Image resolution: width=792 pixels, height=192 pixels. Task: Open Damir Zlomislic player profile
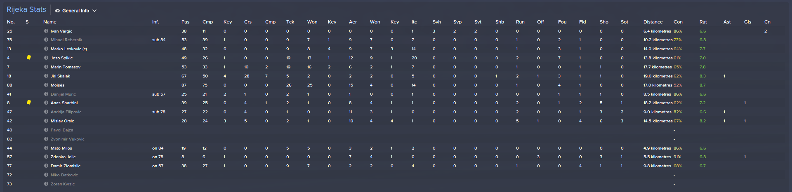click(66, 166)
